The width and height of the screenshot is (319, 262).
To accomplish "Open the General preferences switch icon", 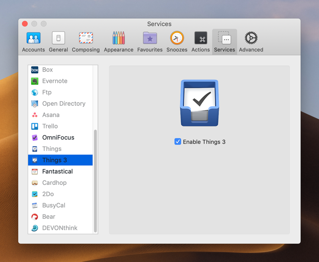I will (59, 38).
